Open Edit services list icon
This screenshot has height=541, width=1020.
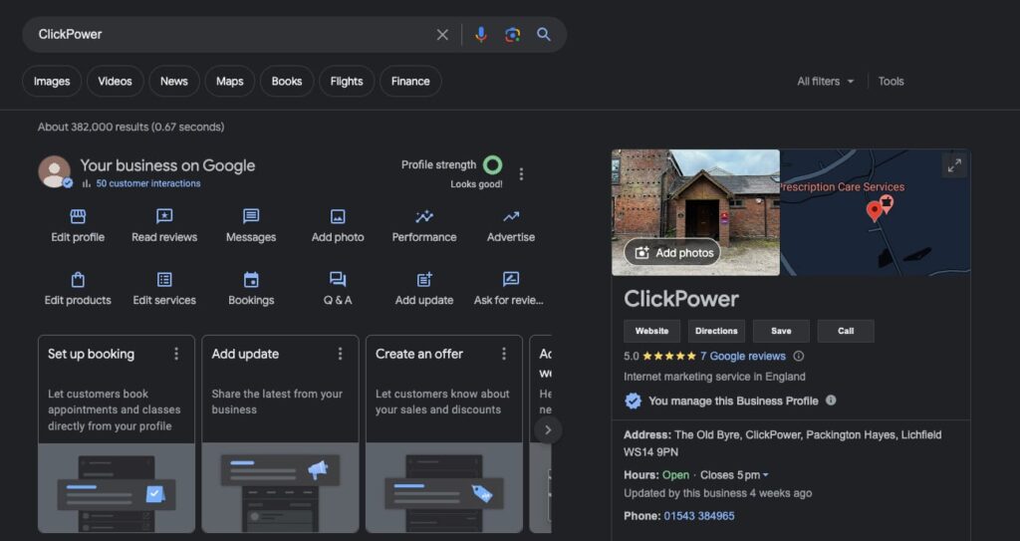coord(164,280)
